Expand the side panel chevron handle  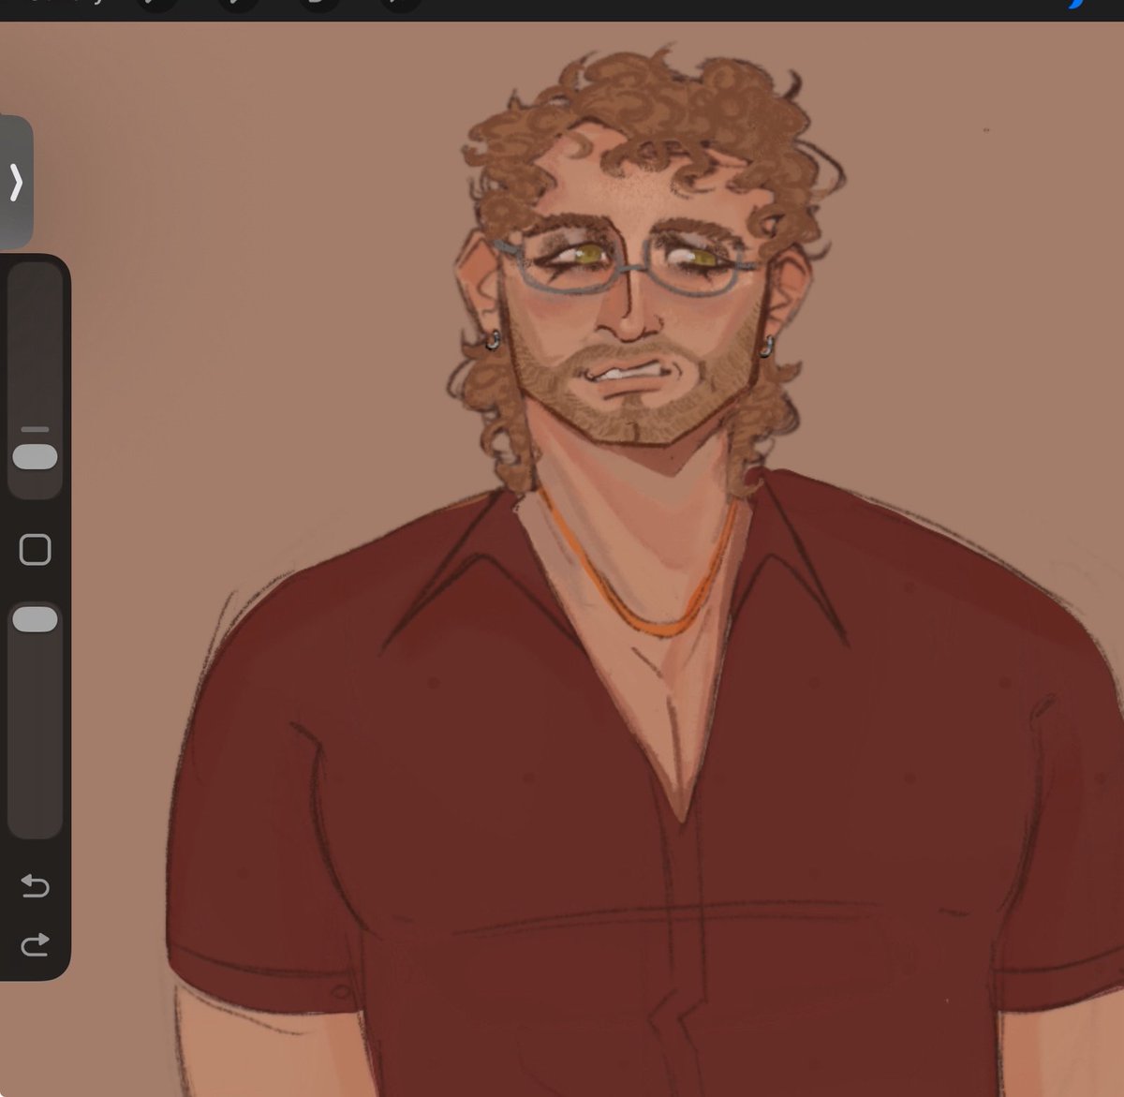pyautogui.click(x=16, y=183)
